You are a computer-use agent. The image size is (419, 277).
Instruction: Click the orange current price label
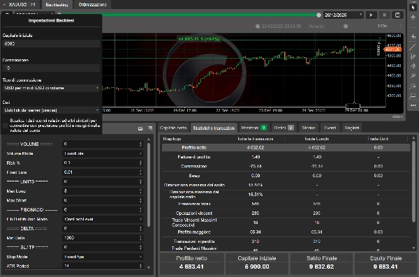point(392,50)
